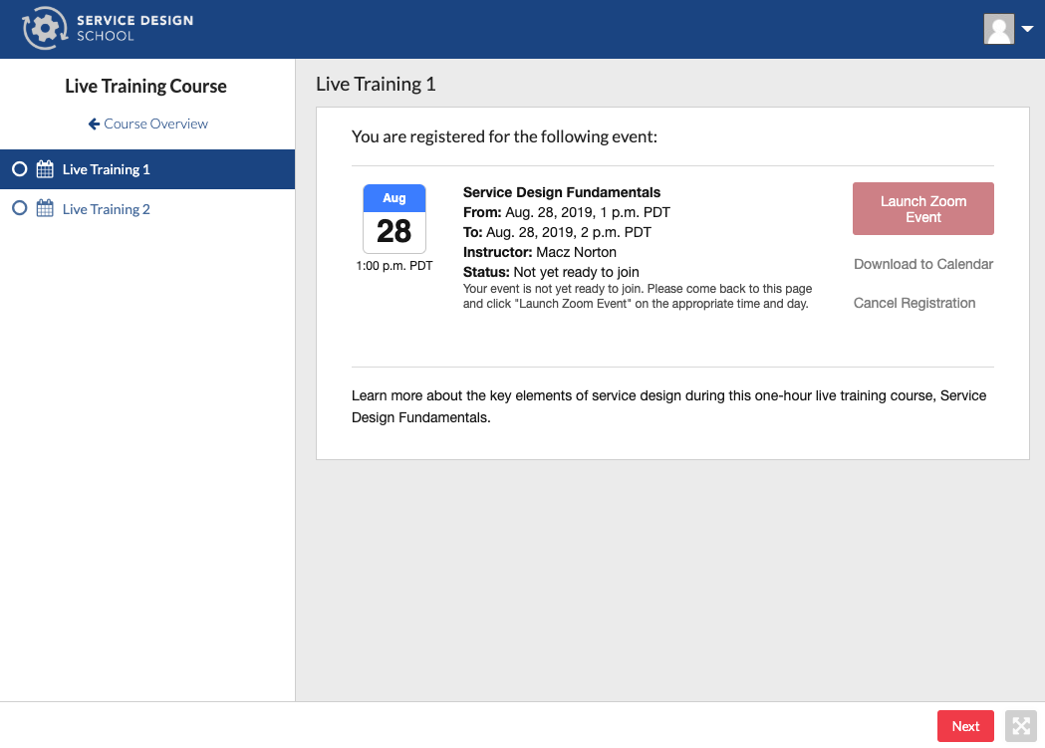Open Live Training 2 lesson
Screen dimensions: 1045x748
click(106, 209)
